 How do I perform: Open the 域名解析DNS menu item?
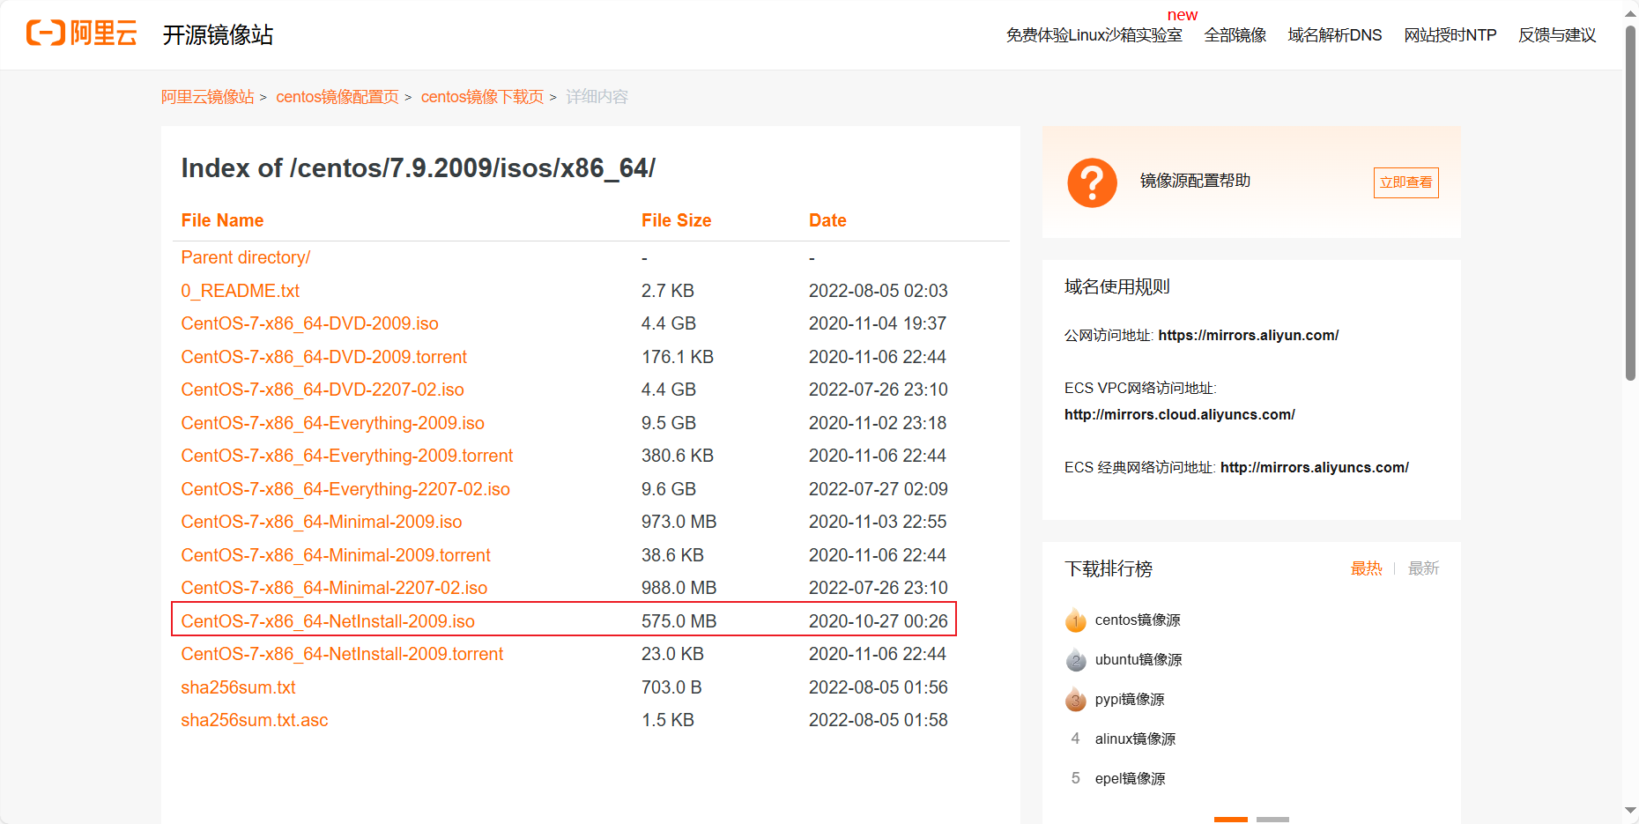pyautogui.click(x=1334, y=35)
